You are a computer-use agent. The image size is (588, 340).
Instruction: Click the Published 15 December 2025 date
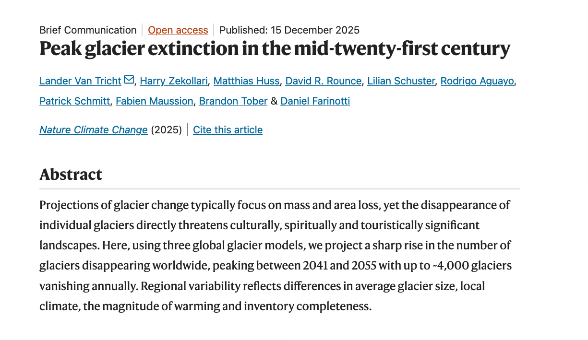click(289, 30)
